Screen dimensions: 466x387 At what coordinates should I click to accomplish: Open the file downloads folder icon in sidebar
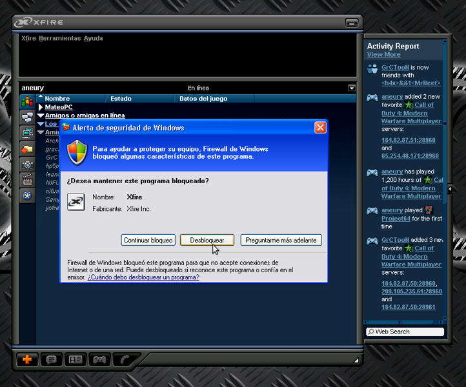[27, 149]
